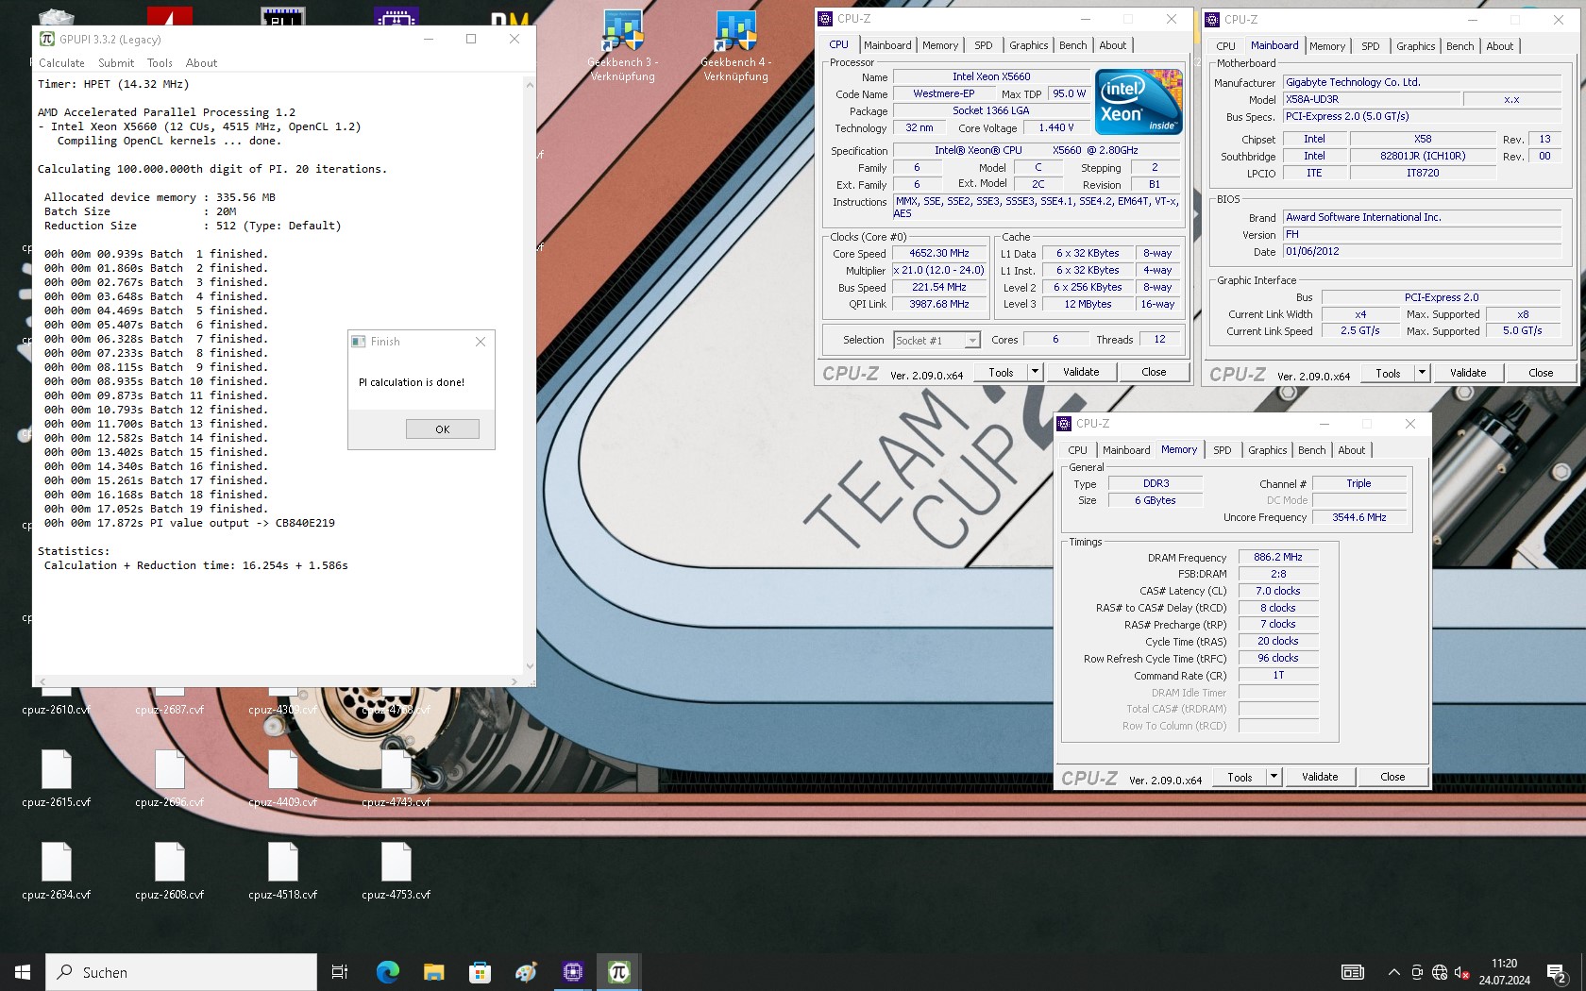1586x991 pixels.
Task: Open Microsoft Store from taskbar
Action: [x=480, y=972]
